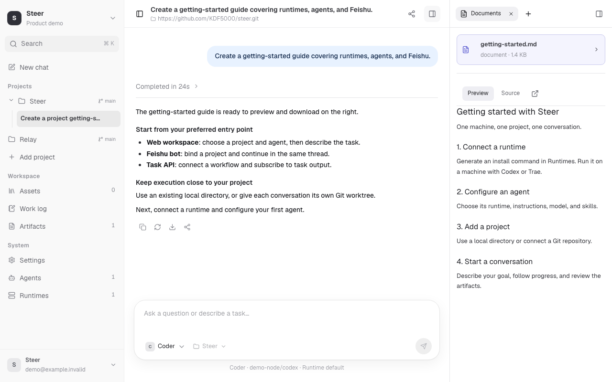Open the getting-started.md document card
Viewport: 612px width, 382px height.
point(531,50)
